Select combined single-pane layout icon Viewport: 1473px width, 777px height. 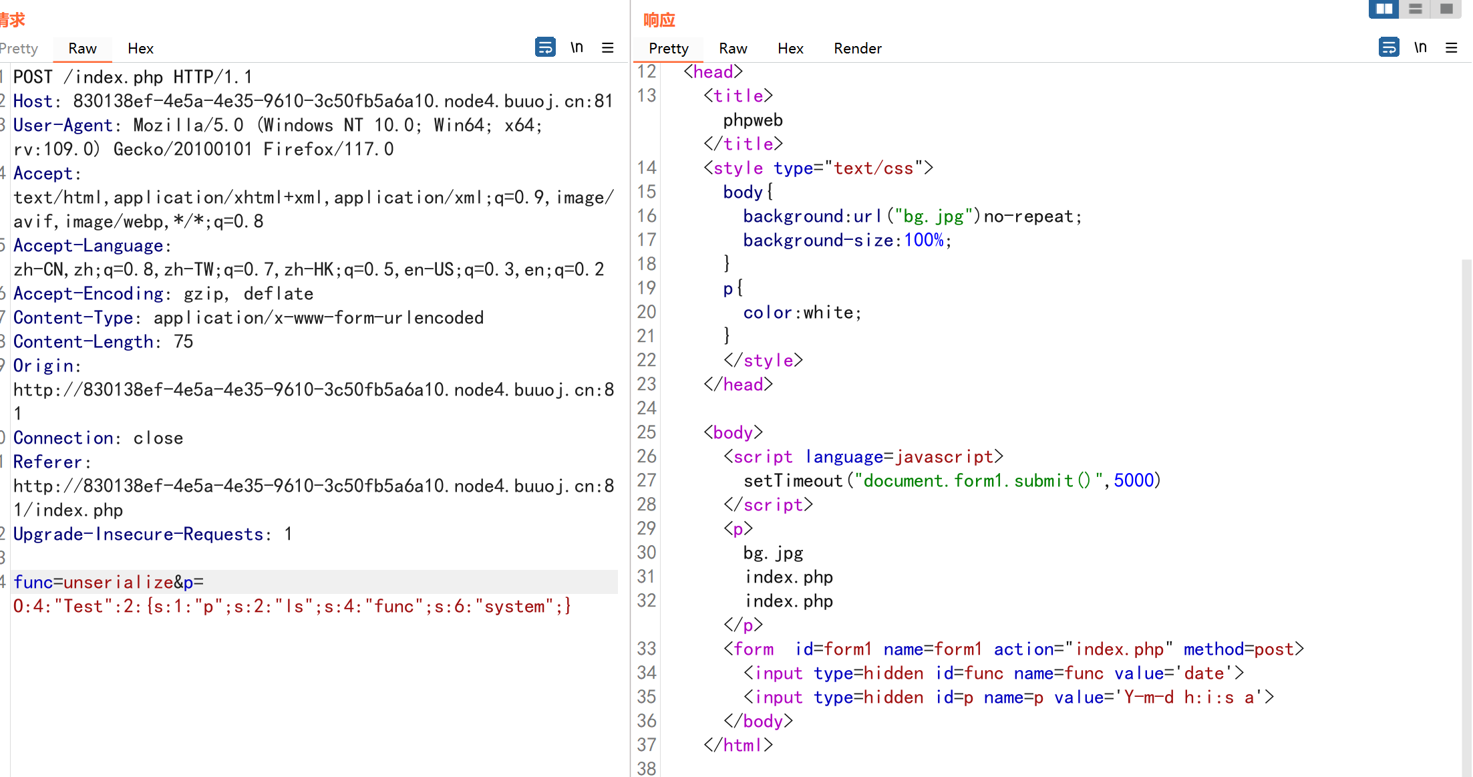coord(1446,9)
